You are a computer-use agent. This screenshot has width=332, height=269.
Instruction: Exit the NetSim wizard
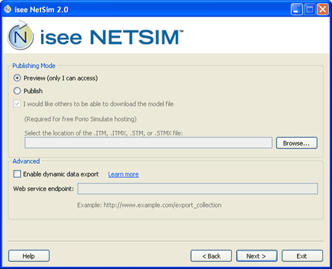tap(302, 256)
